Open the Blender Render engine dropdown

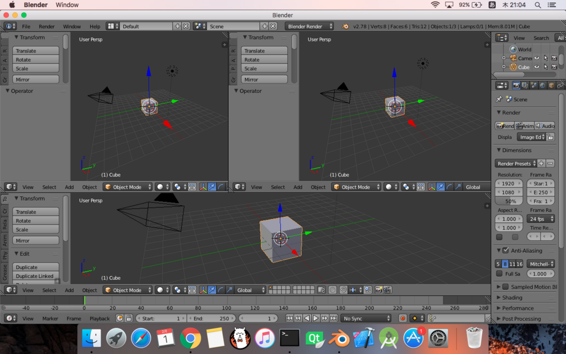[310, 27]
